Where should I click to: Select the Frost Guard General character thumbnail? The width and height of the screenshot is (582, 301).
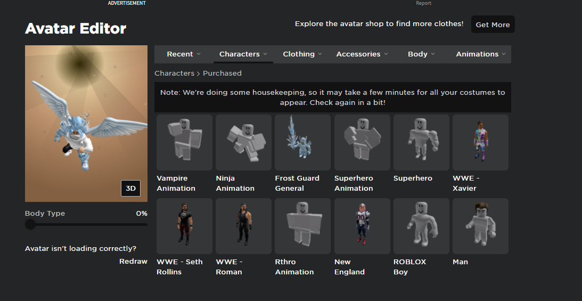[302, 142]
